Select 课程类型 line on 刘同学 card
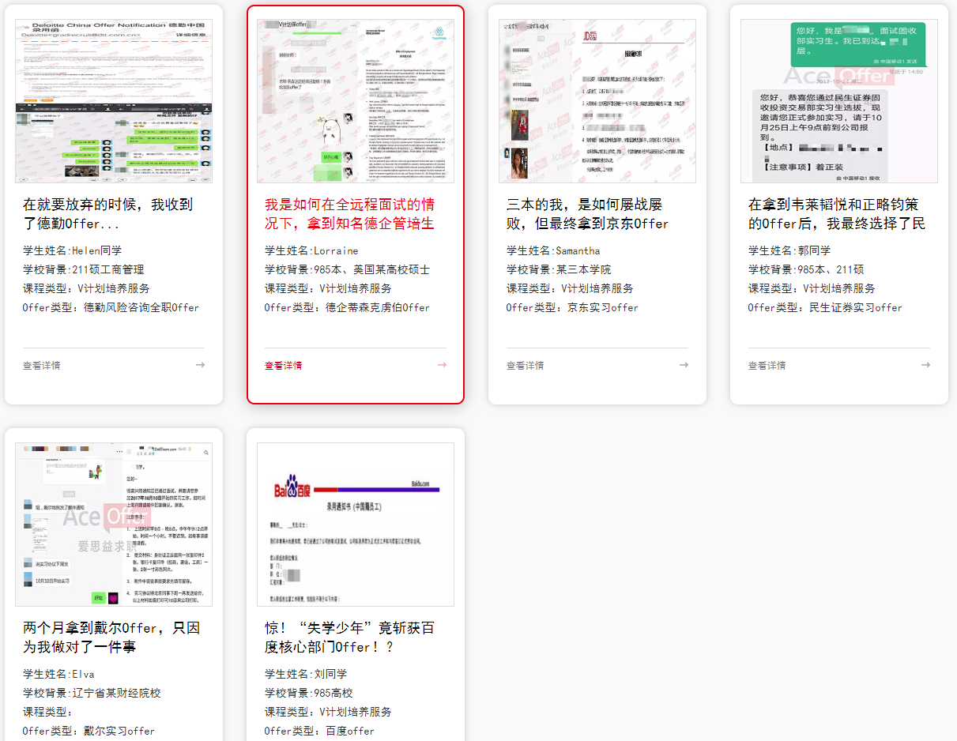Image resolution: width=957 pixels, height=741 pixels. coord(328,712)
